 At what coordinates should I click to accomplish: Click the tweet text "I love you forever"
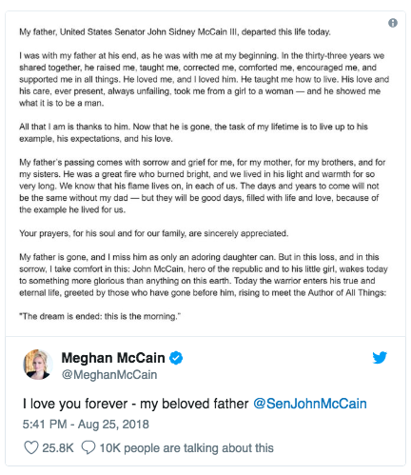[x=75, y=404]
